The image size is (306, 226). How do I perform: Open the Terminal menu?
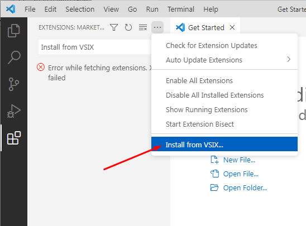[x=181, y=9]
